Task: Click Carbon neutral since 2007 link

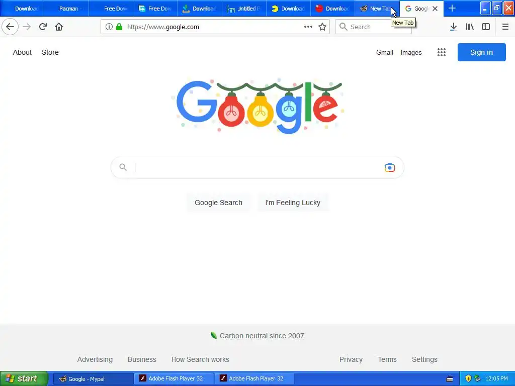Action: pyautogui.click(x=262, y=336)
